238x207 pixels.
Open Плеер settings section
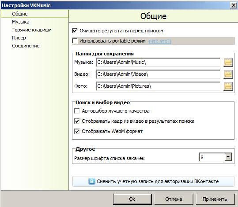[x=19, y=38]
